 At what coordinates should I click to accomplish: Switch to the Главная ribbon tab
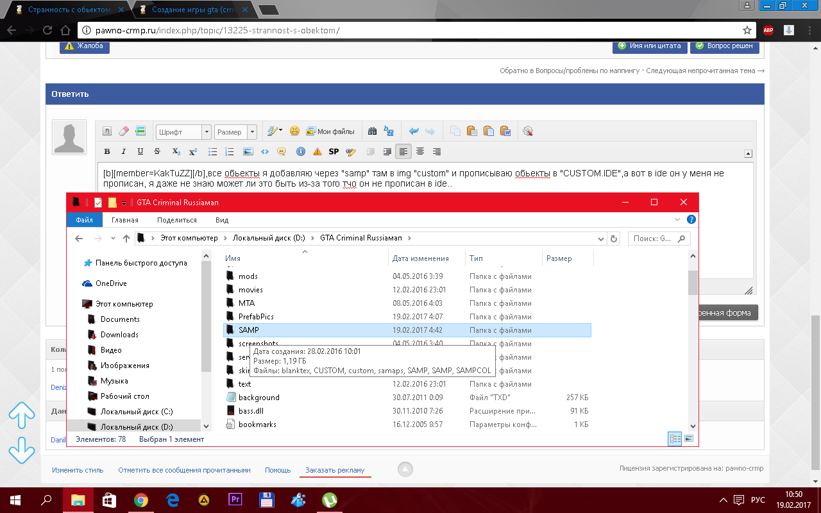pyautogui.click(x=124, y=220)
